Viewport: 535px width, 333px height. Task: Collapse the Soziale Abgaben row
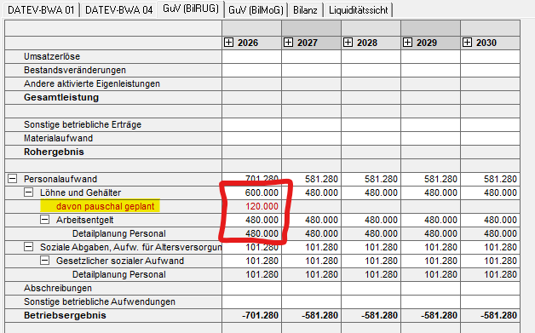29,247
